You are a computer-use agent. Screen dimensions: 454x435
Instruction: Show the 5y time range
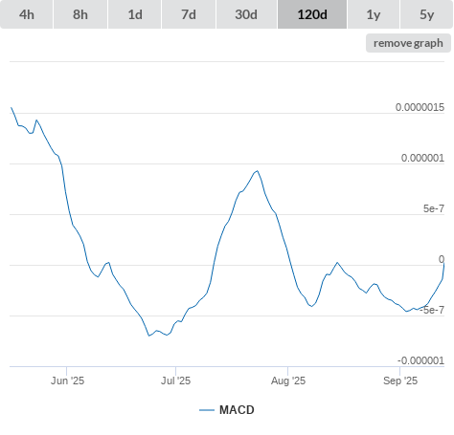(426, 14)
